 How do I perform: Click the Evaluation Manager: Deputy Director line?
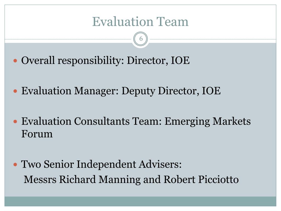121,91
